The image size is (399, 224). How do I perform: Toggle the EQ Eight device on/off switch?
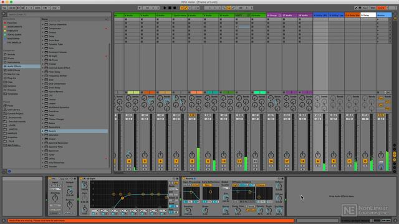pyautogui.click(x=82, y=179)
